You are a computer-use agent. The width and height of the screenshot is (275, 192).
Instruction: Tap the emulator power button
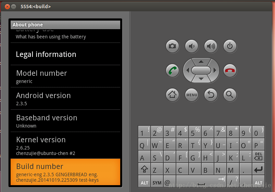click(230, 46)
